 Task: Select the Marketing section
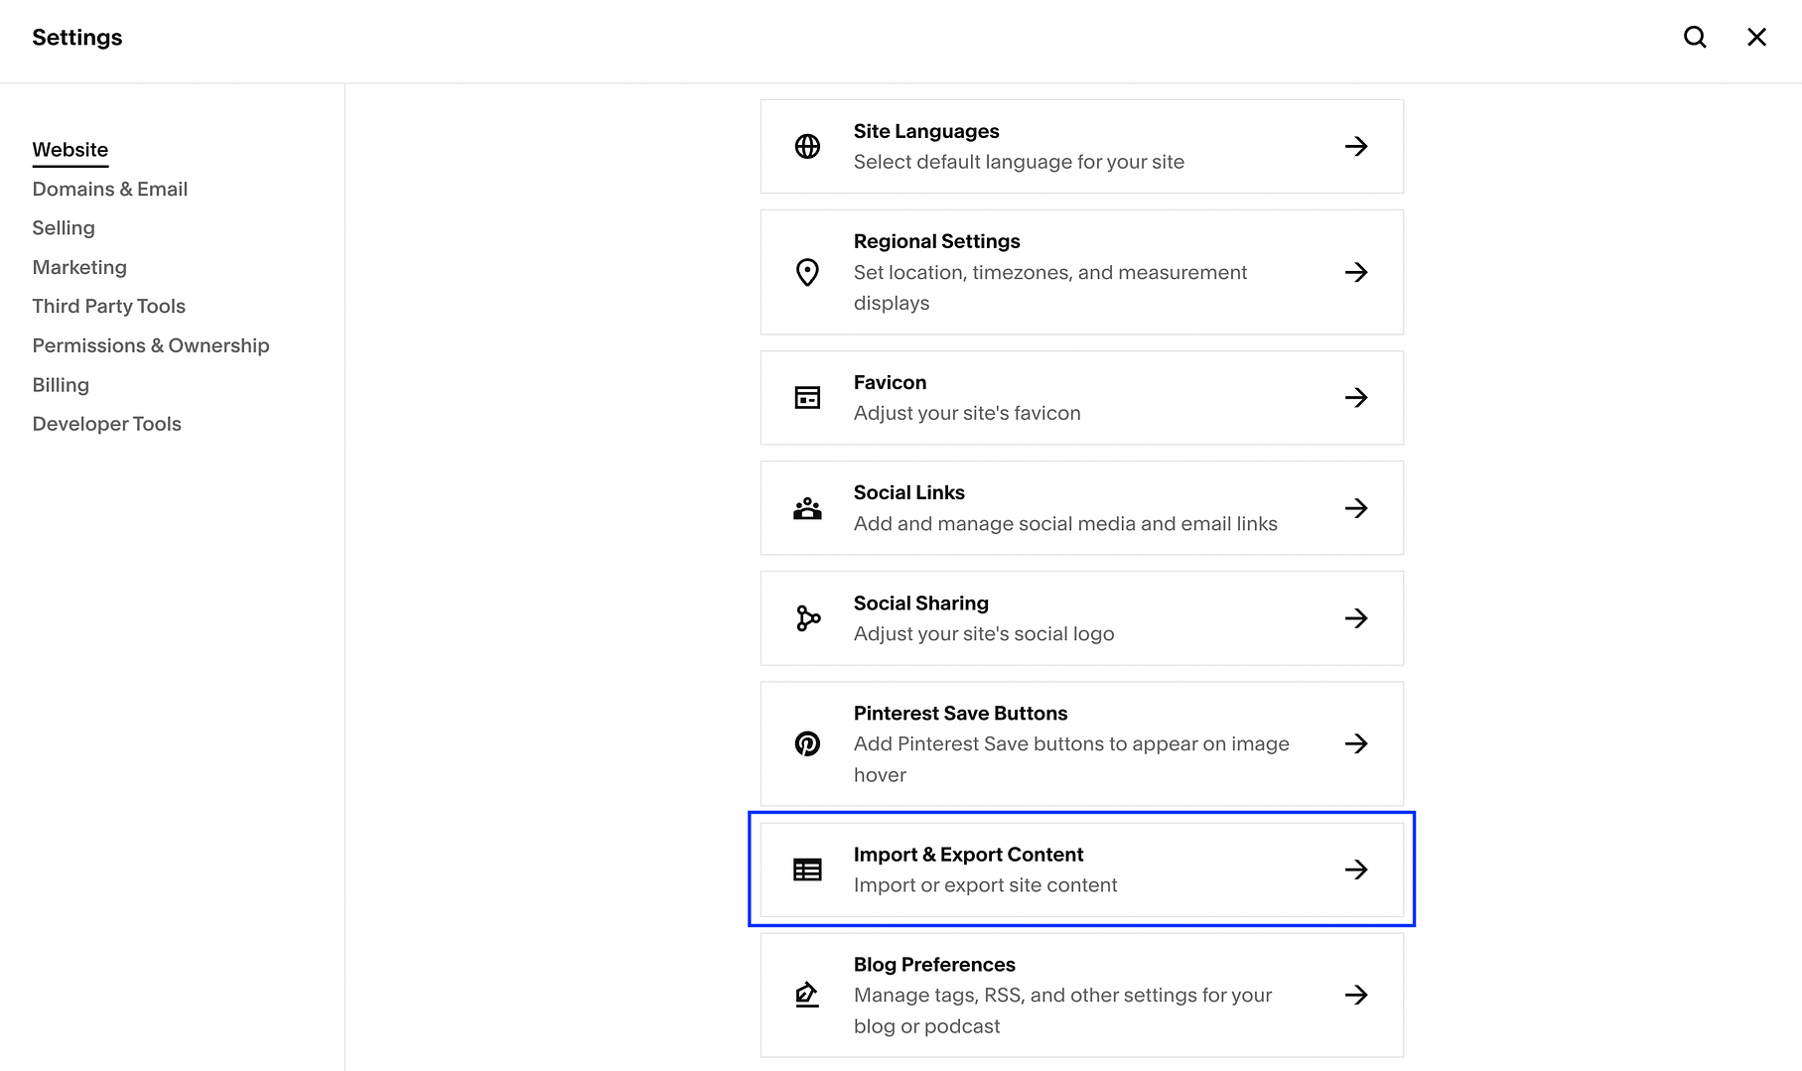tap(79, 267)
